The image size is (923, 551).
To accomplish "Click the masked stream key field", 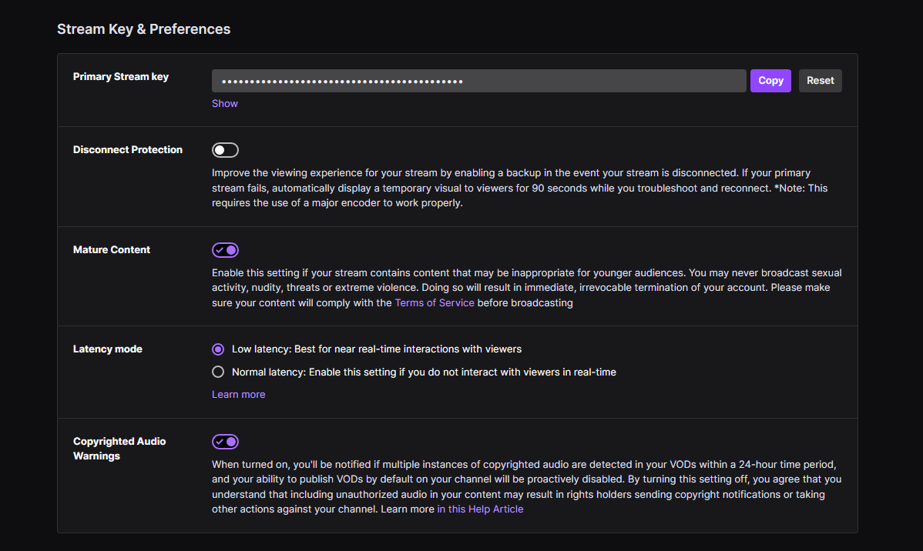I will [478, 81].
